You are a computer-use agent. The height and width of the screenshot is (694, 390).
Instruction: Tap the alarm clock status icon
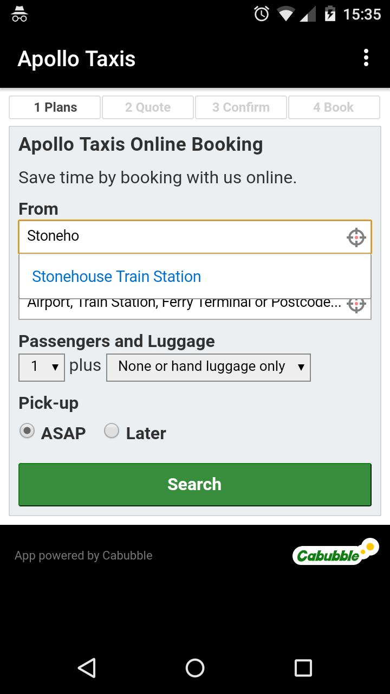click(262, 14)
